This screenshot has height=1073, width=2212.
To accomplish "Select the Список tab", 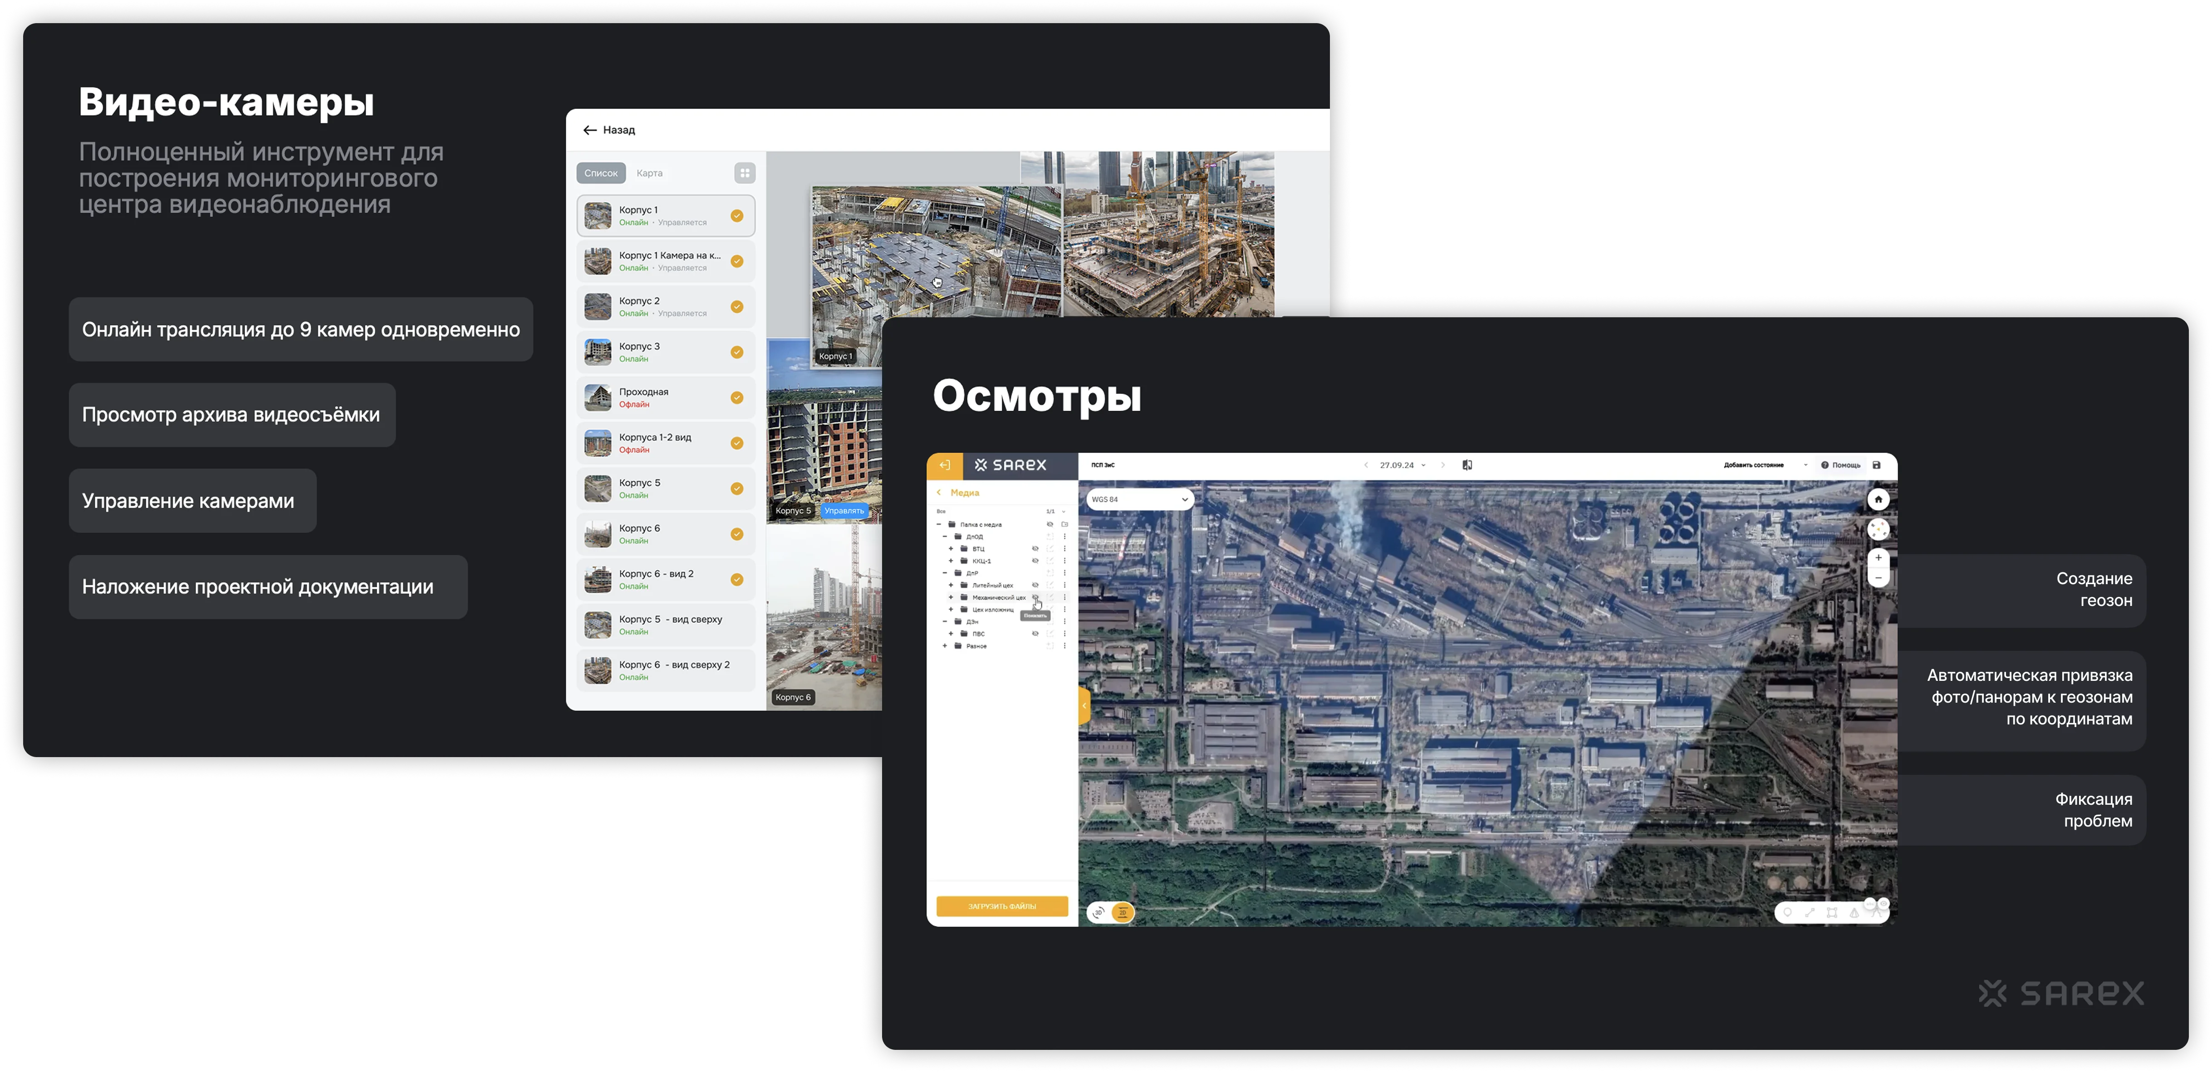I will click(x=600, y=172).
